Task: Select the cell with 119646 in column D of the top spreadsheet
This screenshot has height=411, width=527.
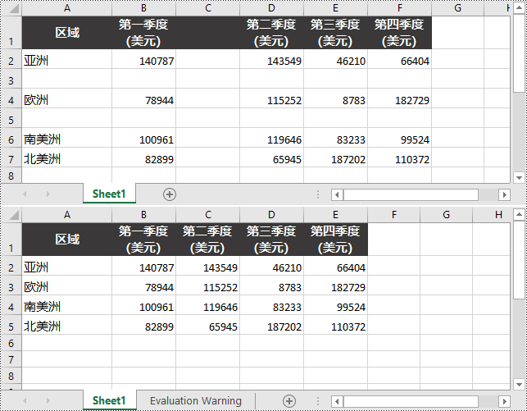Action: point(271,138)
